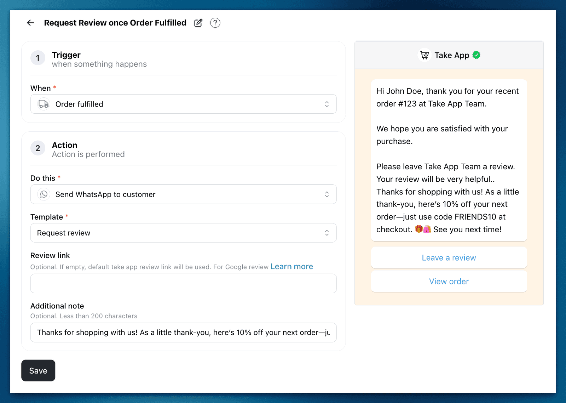Edit the automation name with pencil icon

coord(198,23)
